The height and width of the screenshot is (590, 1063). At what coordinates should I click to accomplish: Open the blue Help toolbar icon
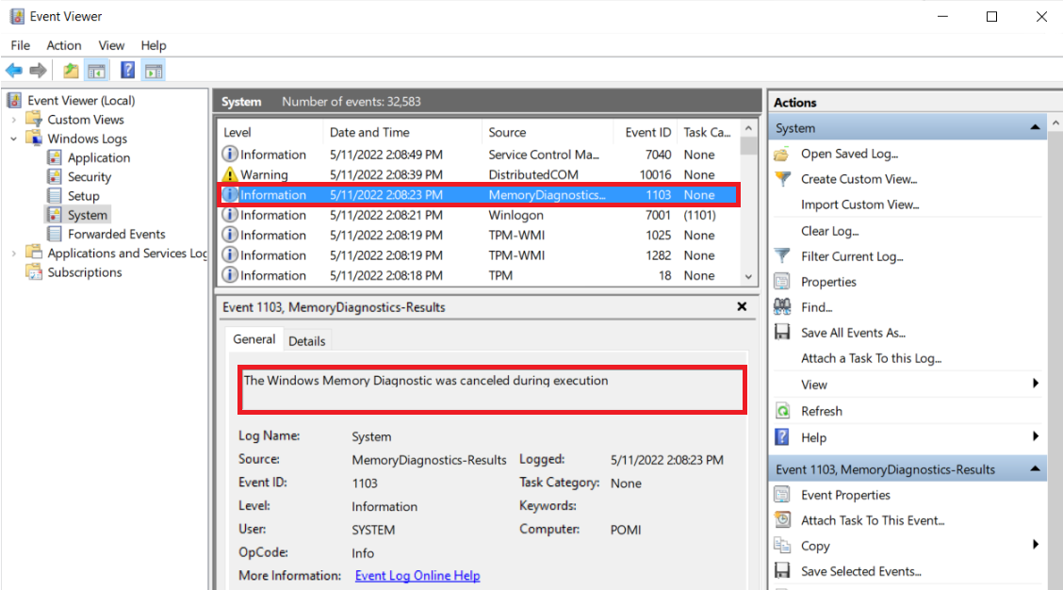[x=127, y=70]
